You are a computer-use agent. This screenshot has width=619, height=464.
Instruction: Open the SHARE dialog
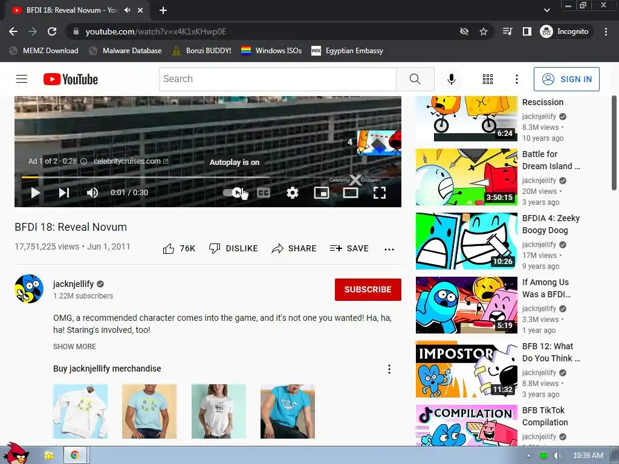[x=294, y=248]
